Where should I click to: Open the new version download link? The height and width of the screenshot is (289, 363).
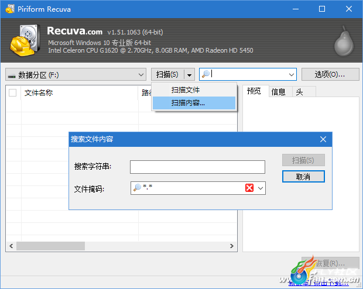click(319, 282)
